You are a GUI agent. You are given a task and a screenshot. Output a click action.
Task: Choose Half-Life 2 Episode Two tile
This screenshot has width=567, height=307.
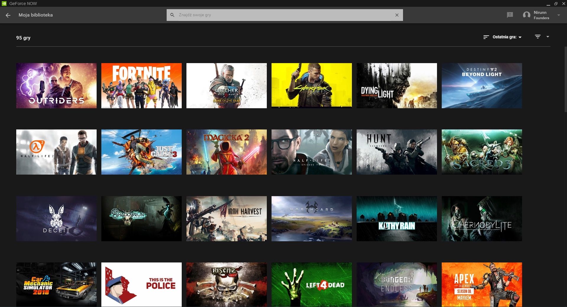pyautogui.click(x=311, y=152)
